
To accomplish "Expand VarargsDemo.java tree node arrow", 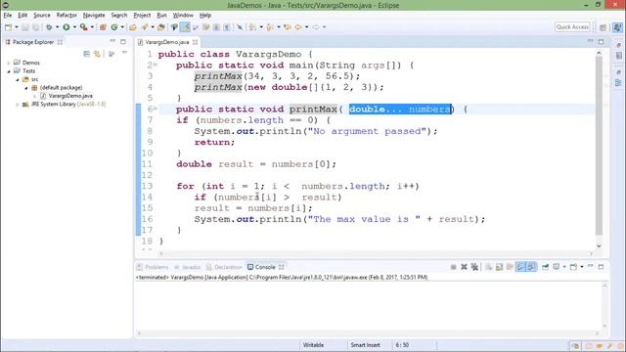I will pos(34,96).
